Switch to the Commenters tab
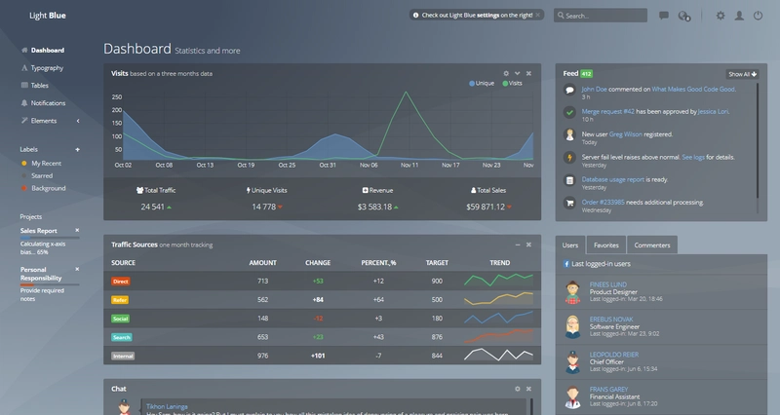 [x=652, y=245]
